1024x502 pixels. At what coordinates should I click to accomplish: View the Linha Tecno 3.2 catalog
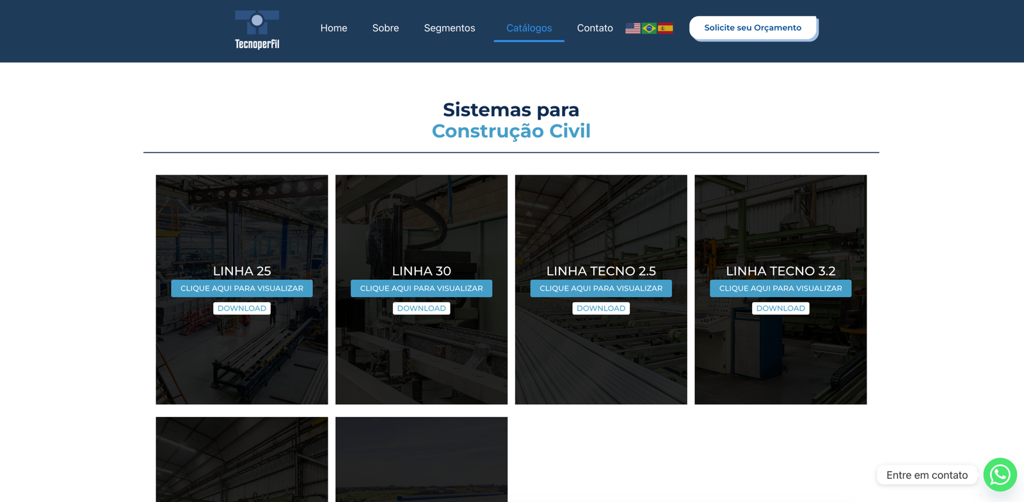pyautogui.click(x=780, y=288)
